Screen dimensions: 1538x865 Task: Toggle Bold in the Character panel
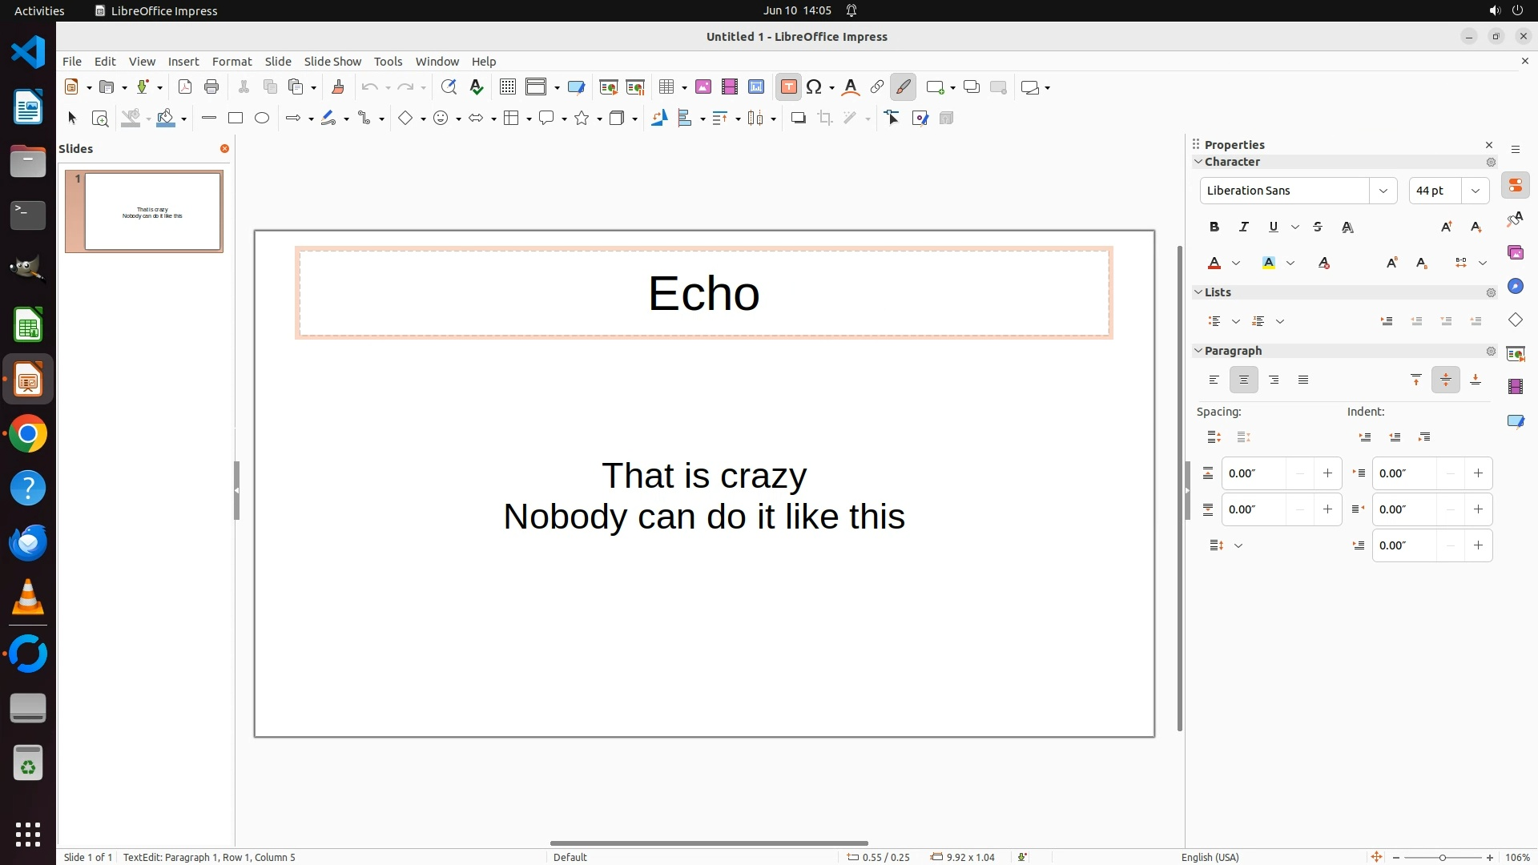pyautogui.click(x=1214, y=227)
